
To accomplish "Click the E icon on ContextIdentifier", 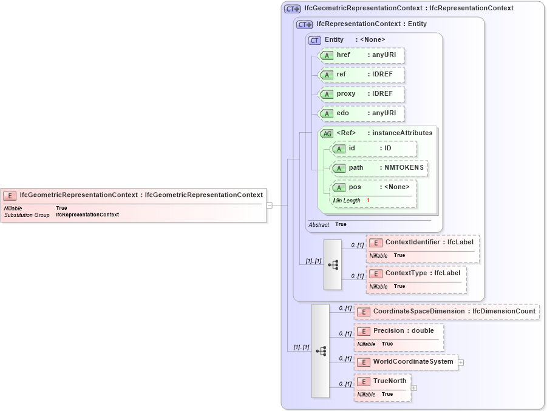I will tap(375, 242).
